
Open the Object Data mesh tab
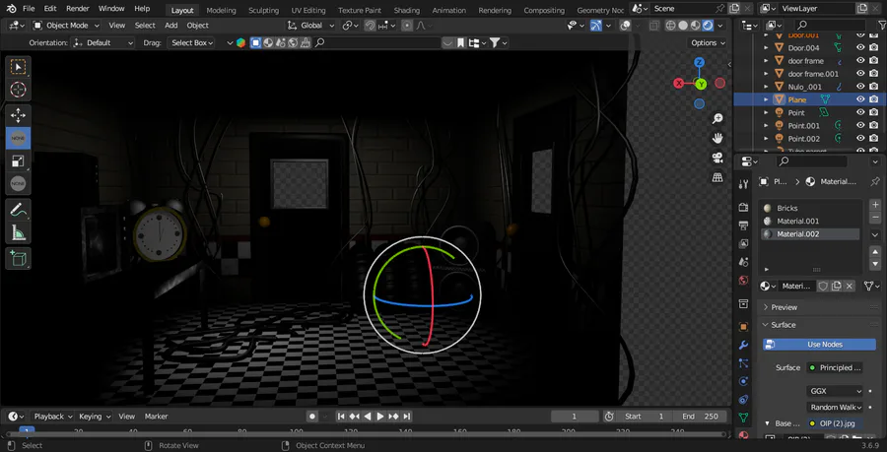point(744,418)
